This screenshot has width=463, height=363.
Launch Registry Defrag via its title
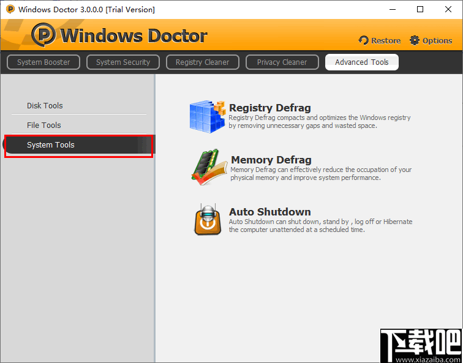pyautogui.click(x=270, y=108)
